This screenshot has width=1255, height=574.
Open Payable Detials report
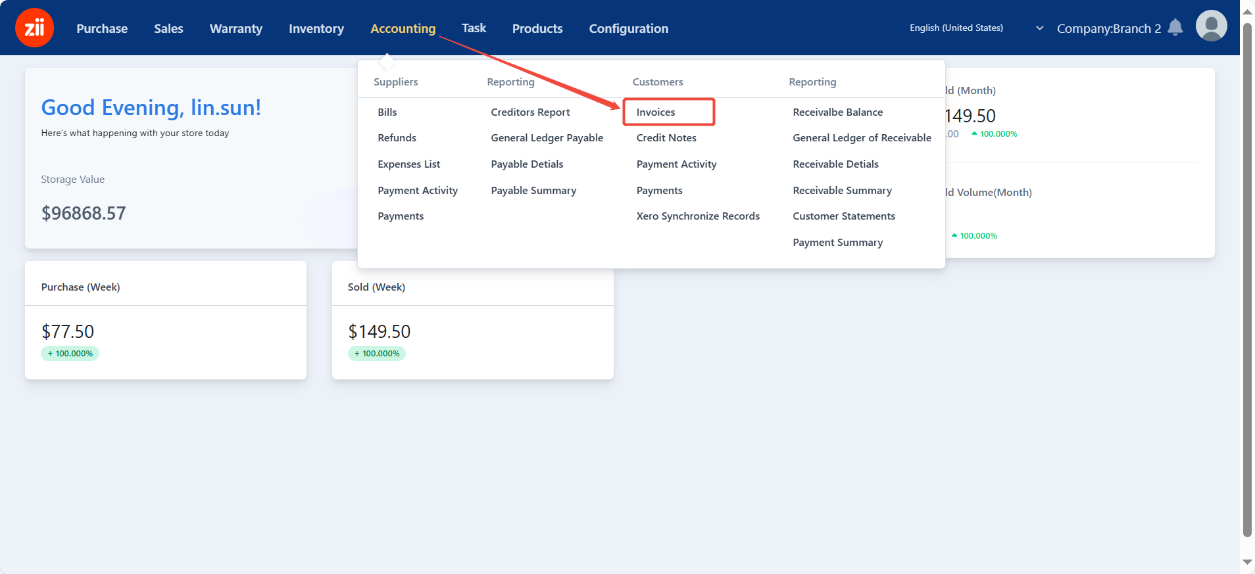tap(527, 164)
